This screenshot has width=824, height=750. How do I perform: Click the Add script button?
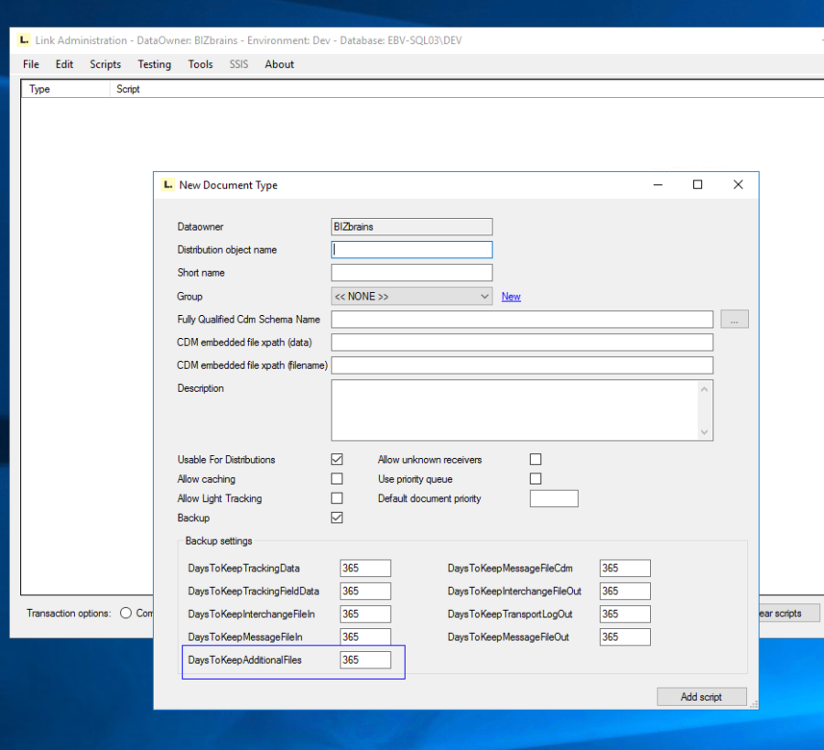[701, 697]
